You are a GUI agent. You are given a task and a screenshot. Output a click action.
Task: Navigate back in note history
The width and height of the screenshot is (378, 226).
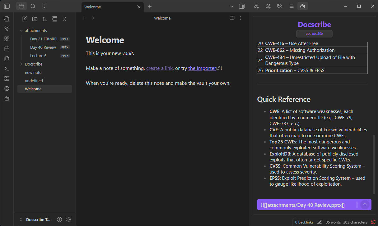tap(84, 18)
